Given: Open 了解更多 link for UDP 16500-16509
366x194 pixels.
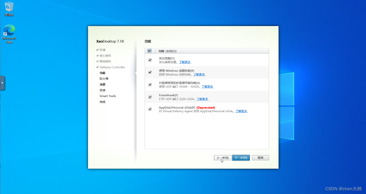Looking at the screenshot, I should tap(207, 86).
